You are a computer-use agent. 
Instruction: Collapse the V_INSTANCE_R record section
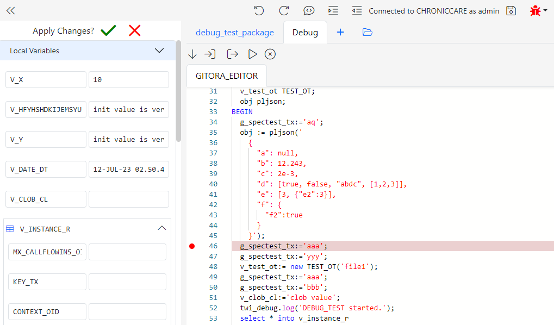point(161,228)
